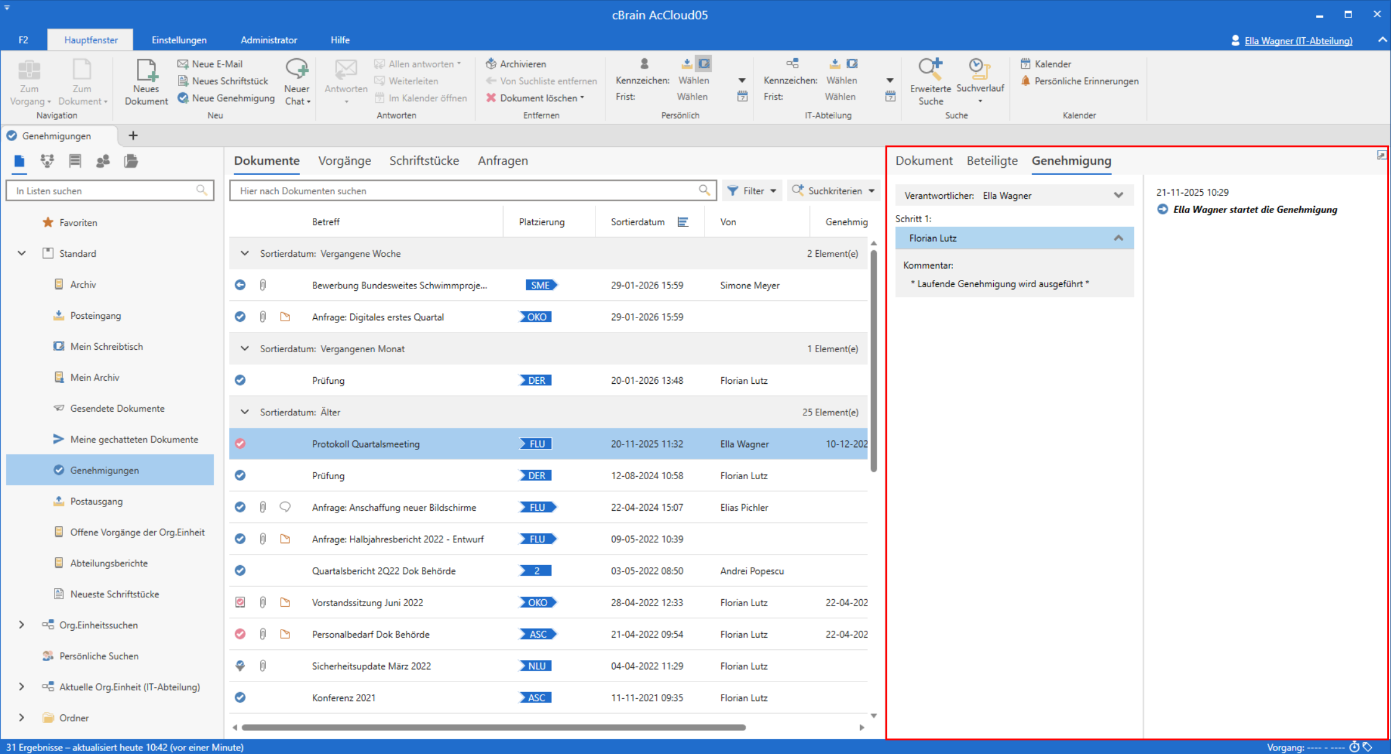Switch to the Vorgänge tab
The image size is (1391, 754).
pos(344,161)
